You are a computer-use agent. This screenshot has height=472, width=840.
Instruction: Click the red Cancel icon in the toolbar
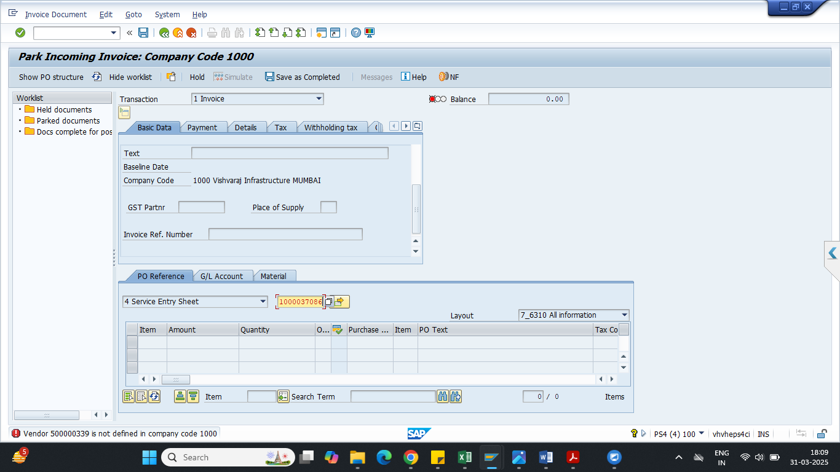point(192,33)
